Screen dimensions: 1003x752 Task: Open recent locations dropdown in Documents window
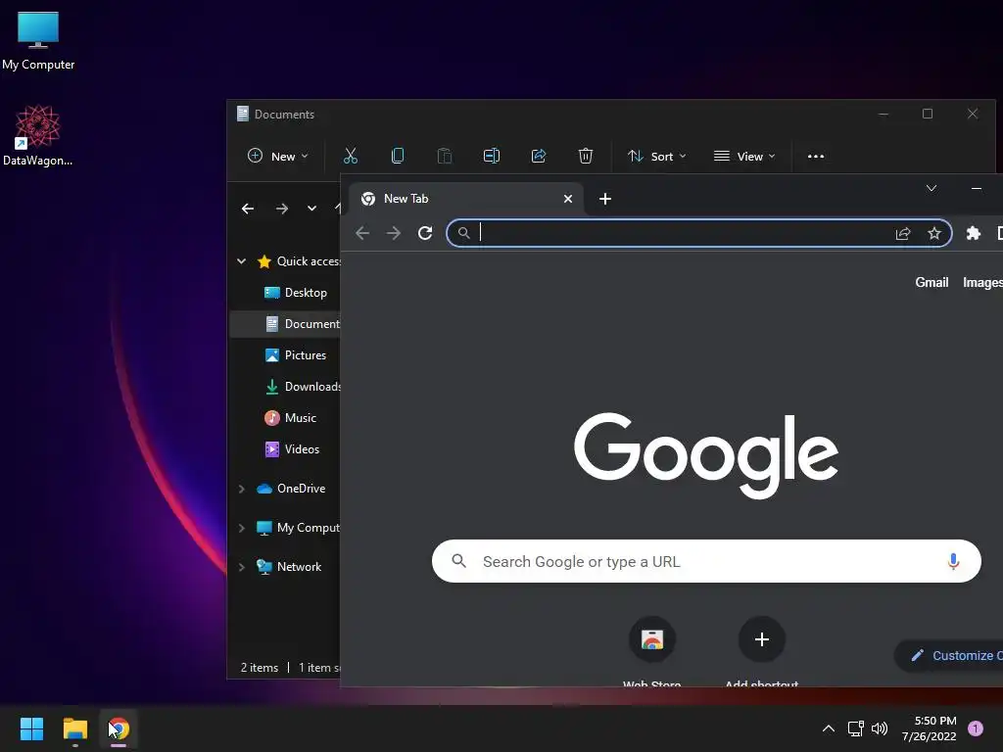click(311, 209)
